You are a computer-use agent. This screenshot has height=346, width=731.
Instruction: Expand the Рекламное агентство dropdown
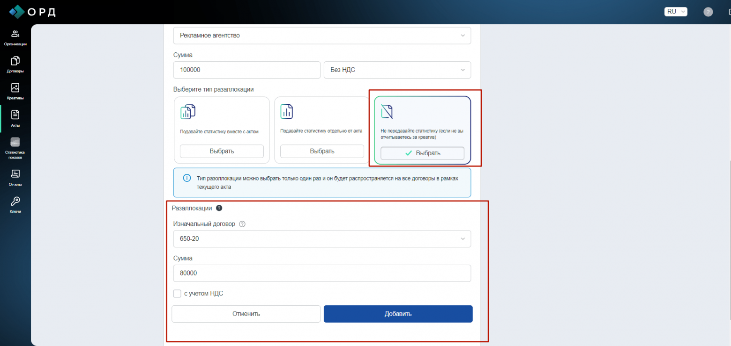pyautogui.click(x=322, y=36)
